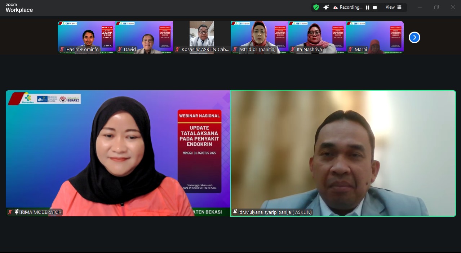Pause the cloud recording
The width and height of the screenshot is (461, 253).
pos(368,8)
